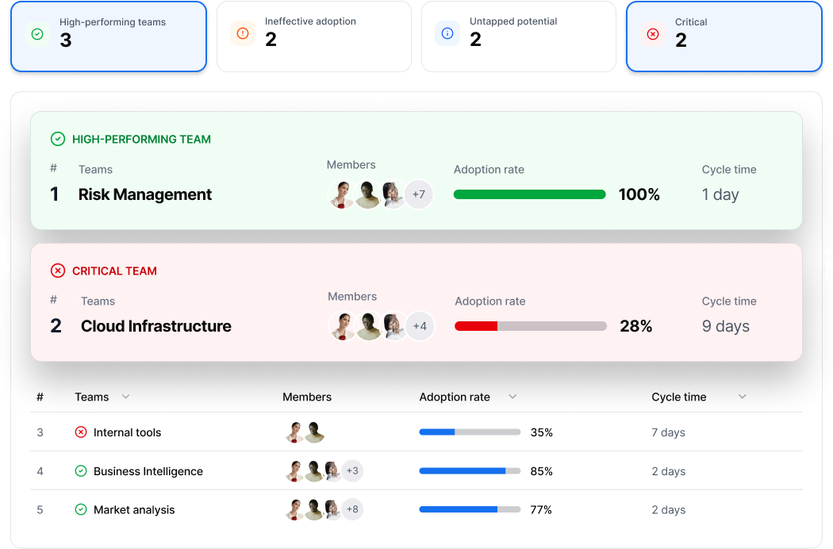
Task: Click the +7 members badge for Risk Management
Action: tap(419, 194)
